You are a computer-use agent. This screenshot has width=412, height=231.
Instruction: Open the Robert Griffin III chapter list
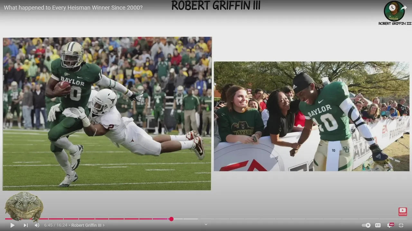pos(88,225)
